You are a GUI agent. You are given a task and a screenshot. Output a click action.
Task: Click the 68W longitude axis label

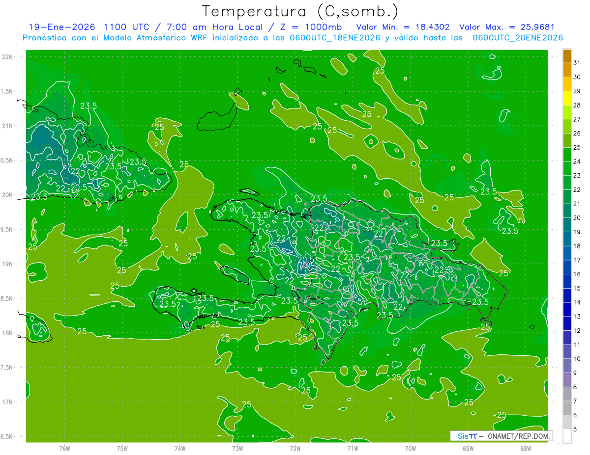526,449
